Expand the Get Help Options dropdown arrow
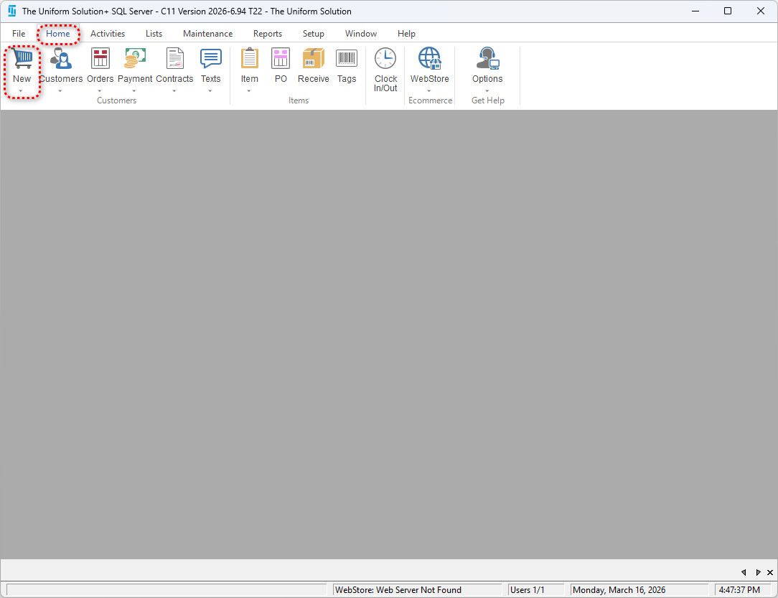Screen dimensions: 778x598 (487, 91)
